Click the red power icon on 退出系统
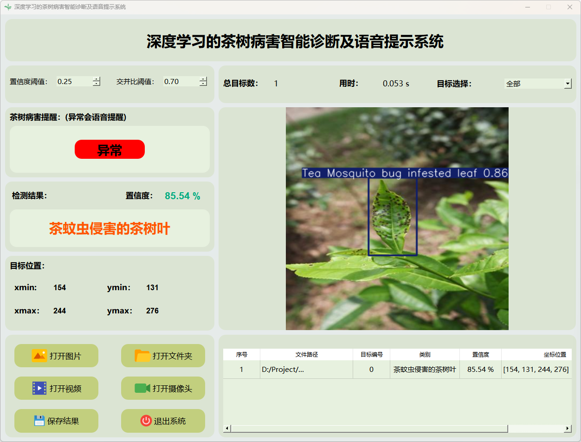The height and width of the screenshot is (442, 581). tap(146, 421)
